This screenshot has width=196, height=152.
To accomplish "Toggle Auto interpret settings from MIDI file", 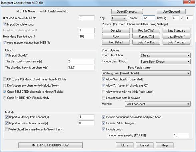I will (x=5, y=43).
